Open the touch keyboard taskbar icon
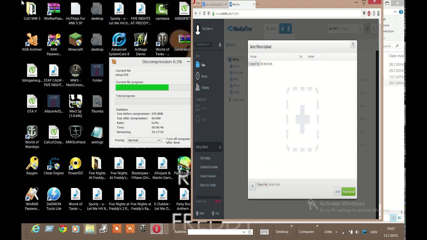427x240 pixels. coord(265,232)
